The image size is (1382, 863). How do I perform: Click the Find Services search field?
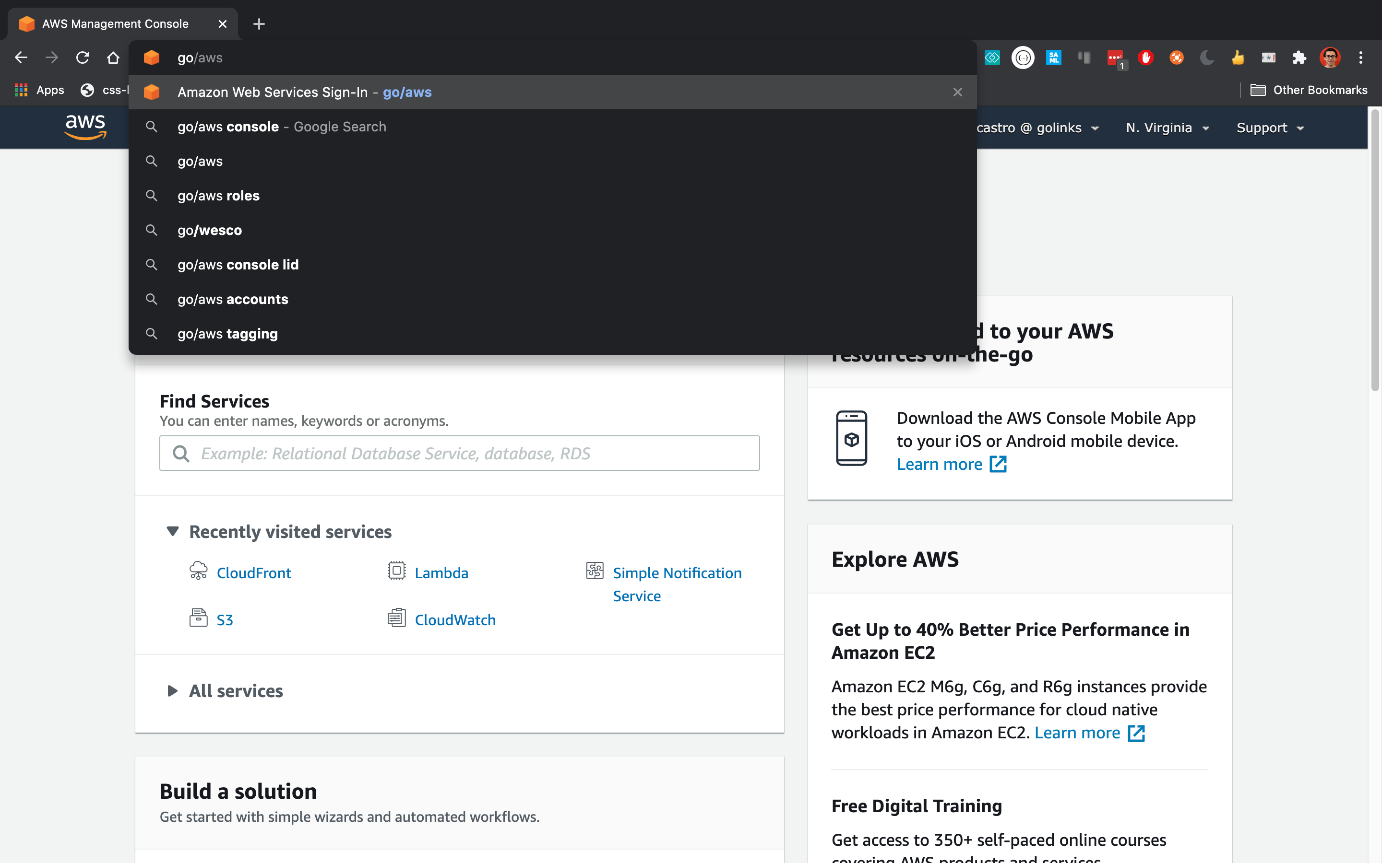[x=459, y=453]
